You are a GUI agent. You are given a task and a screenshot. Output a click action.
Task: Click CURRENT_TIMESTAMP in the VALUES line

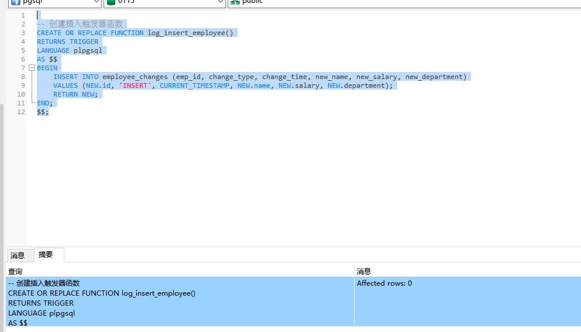[x=194, y=85]
